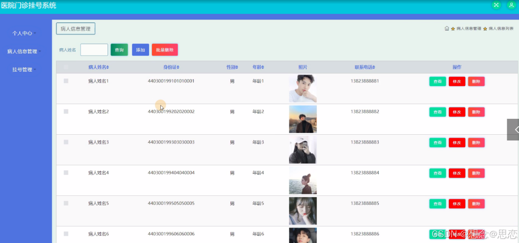Open photo thumbnail of 病人姓名3
The width and height of the screenshot is (519, 243).
(x=303, y=150)
